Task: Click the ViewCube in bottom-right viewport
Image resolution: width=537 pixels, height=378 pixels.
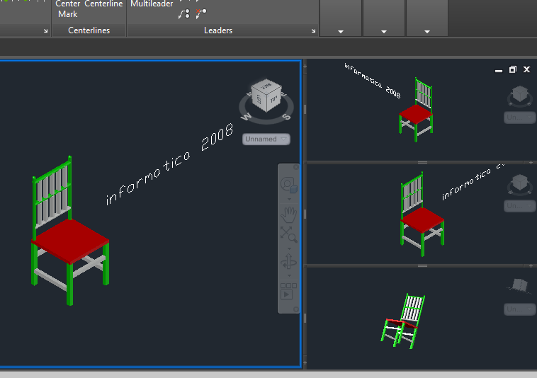Action: coord(519,285)
